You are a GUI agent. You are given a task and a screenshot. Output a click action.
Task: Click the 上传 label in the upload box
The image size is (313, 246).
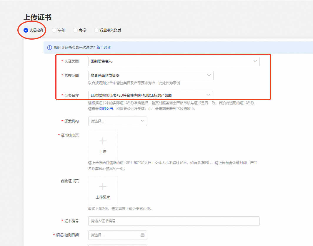coord(103,152)
